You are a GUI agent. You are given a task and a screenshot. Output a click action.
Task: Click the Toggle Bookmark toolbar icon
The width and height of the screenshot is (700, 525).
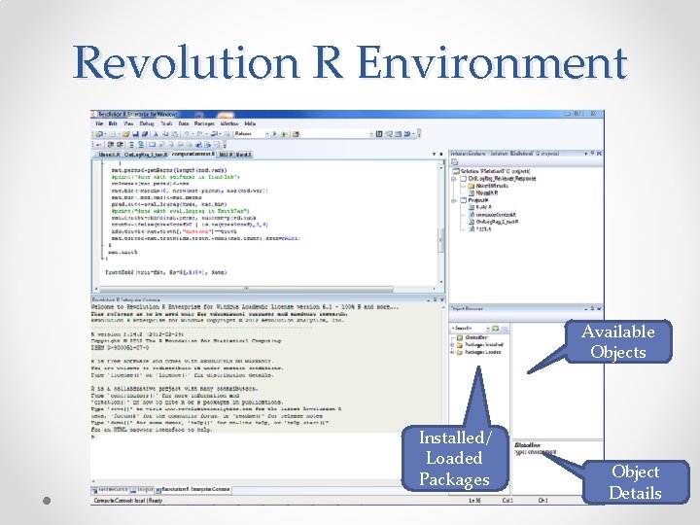point(153,144)
